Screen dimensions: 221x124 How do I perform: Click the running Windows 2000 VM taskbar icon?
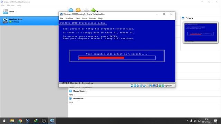52,121
